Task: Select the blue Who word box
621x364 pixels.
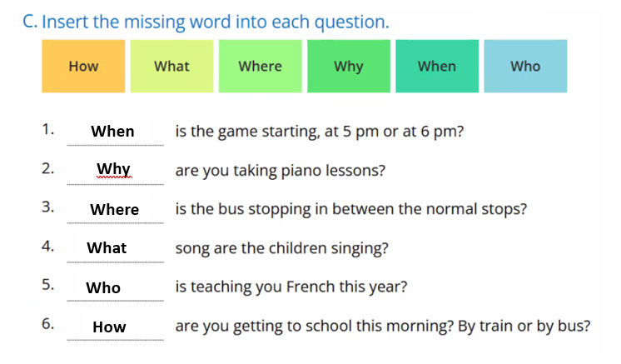Action: pyautogui.click(x=525, y=67)
